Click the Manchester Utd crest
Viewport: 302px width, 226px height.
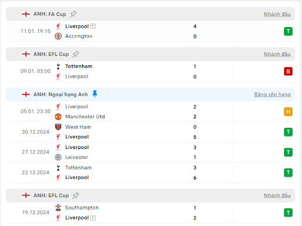pyautogui.click(x=58, y=117)
